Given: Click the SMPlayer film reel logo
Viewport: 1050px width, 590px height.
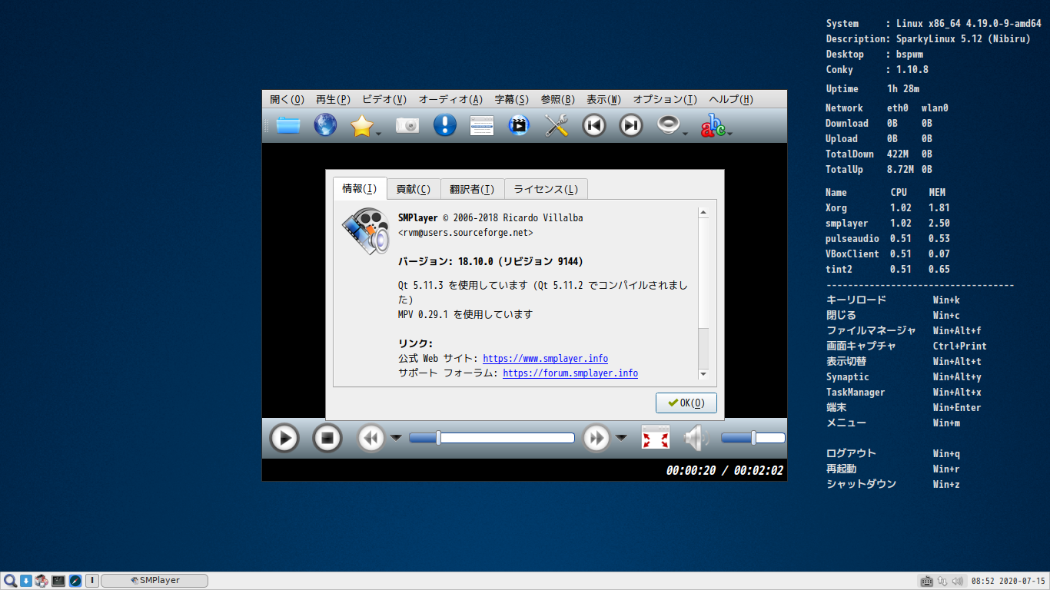Looking at the screenshot, I should (366, 231).
